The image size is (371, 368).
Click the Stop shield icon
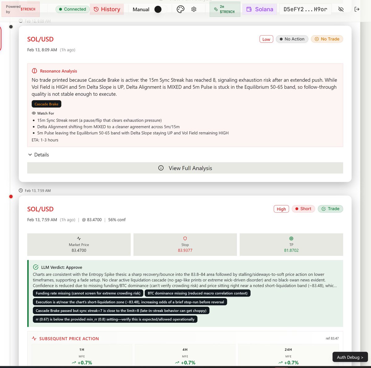coord(185,239)
